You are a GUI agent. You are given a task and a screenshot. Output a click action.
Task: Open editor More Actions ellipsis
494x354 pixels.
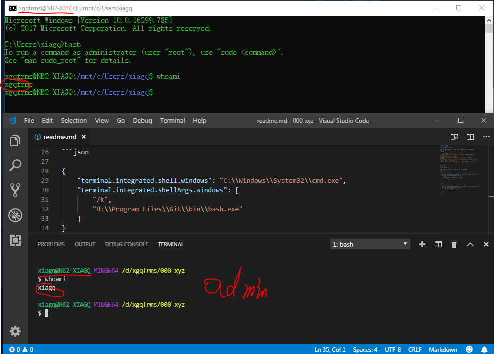[x=486, y=137]
